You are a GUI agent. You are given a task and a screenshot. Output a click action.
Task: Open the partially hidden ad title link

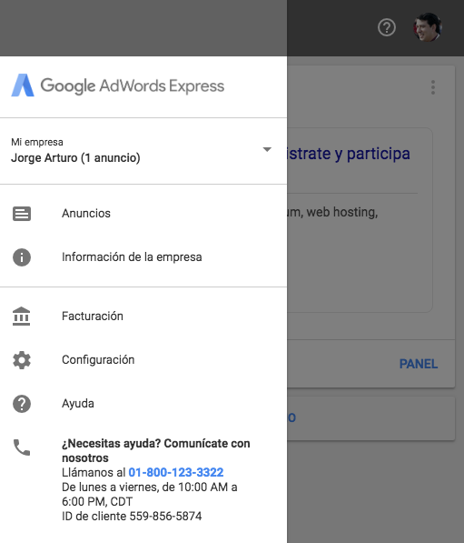coord(349,154)
